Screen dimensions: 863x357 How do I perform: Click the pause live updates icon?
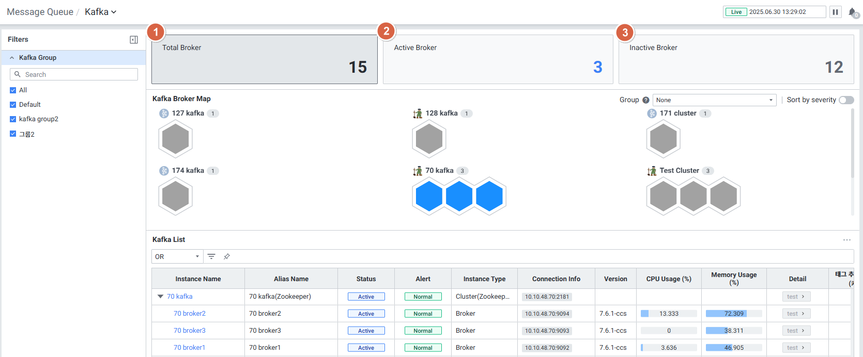[835, 12]
